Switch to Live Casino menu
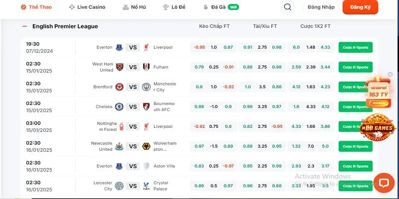Image resolution: width=399 pixels, height=199 pixels. (x=87, y=7)
